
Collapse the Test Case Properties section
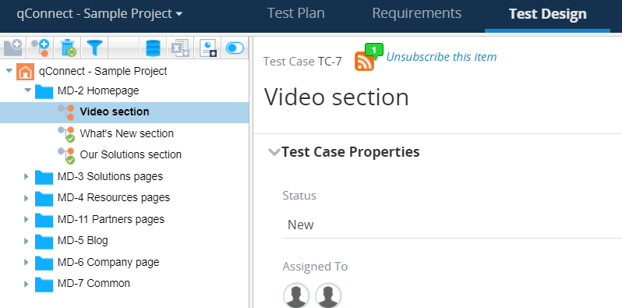(274, 152)
